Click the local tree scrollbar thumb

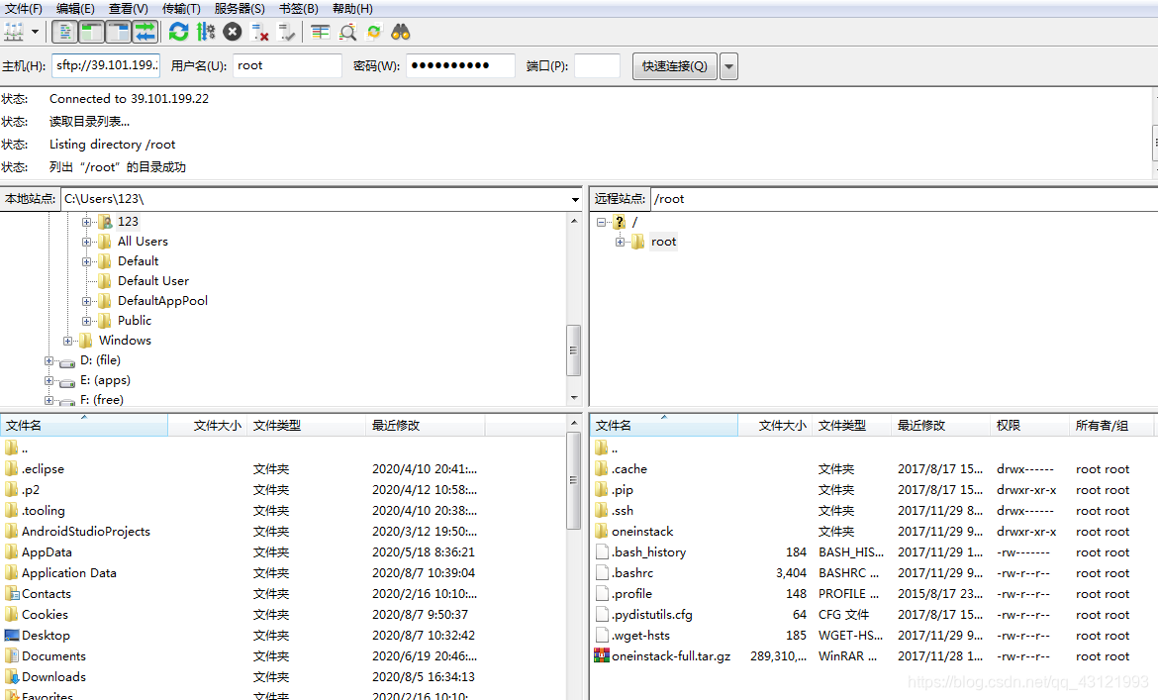point(574,350)
